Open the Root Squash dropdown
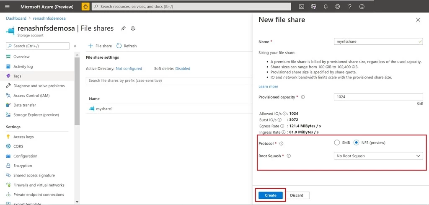 [378, 156]
